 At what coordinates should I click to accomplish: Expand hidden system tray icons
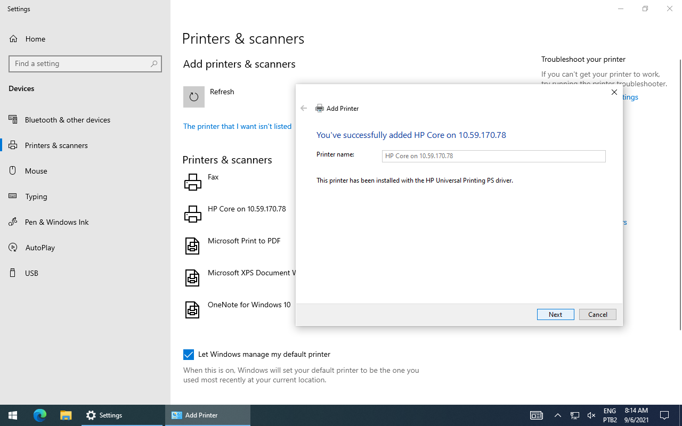(x=558, y=415)
